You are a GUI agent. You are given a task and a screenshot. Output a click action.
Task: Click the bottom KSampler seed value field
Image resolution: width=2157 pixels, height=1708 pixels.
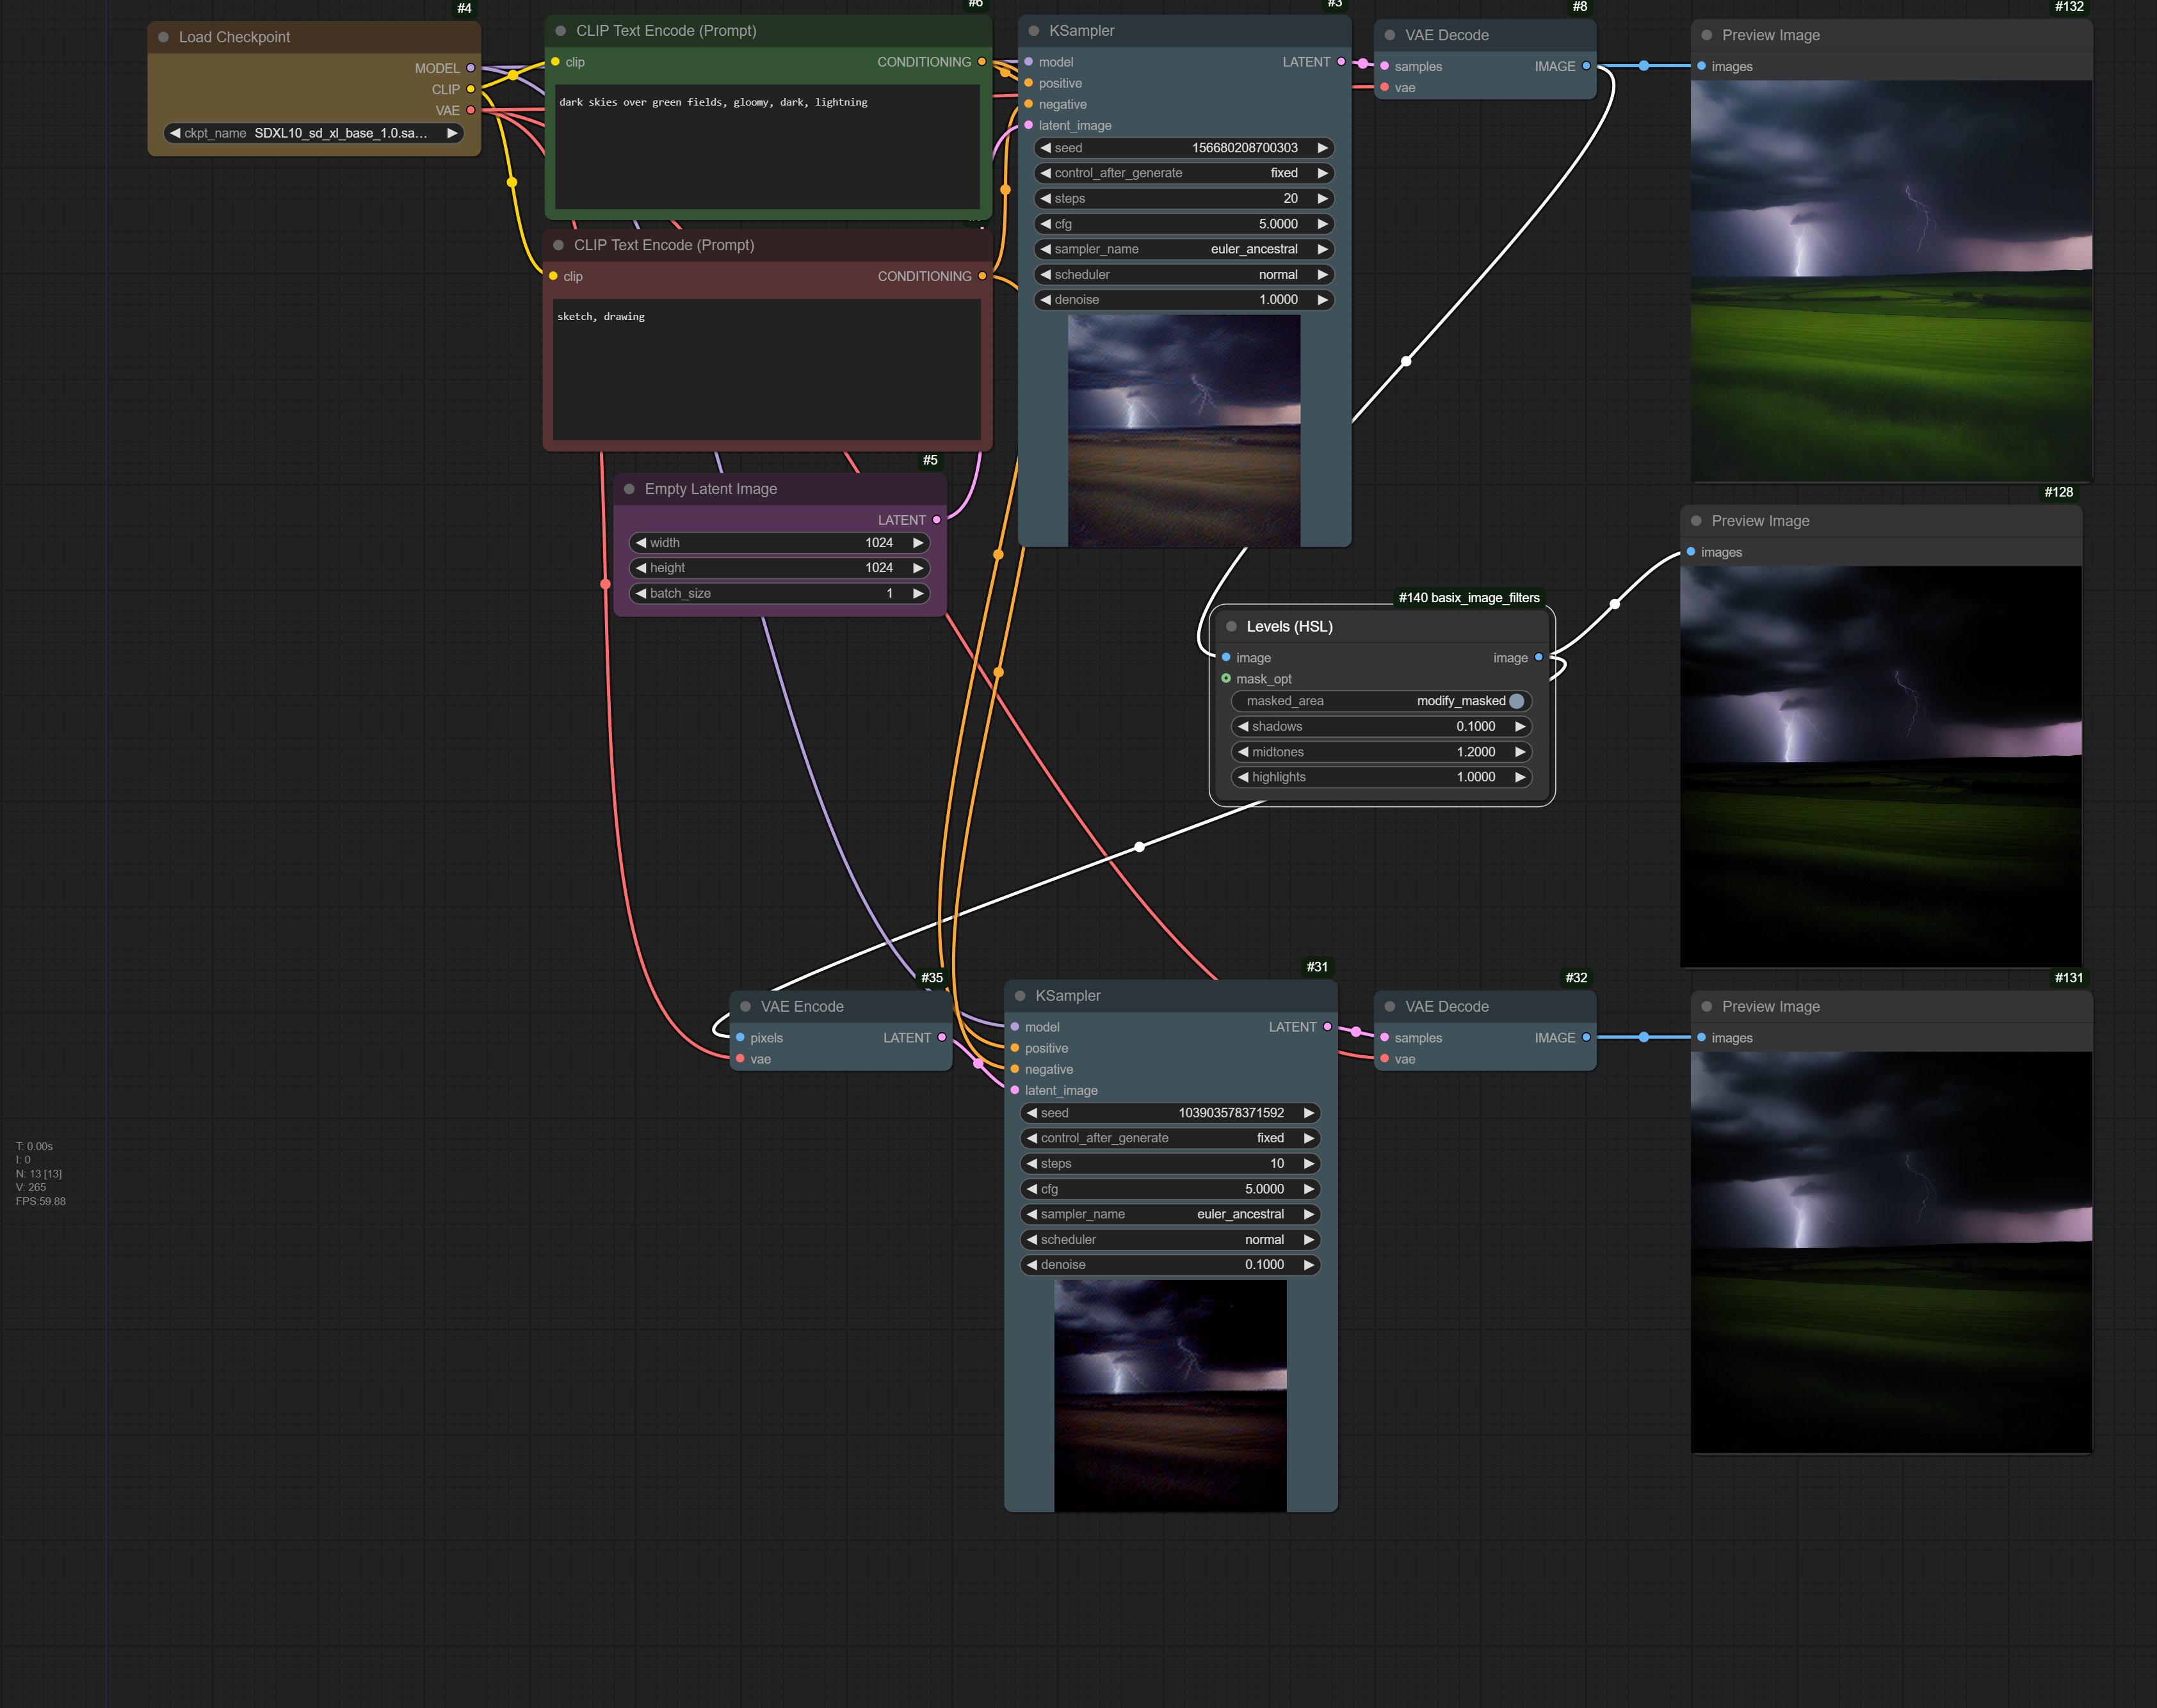click(x=1170, y=1113)
